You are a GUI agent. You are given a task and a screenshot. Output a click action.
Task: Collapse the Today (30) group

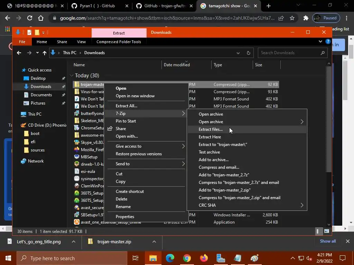72,76
